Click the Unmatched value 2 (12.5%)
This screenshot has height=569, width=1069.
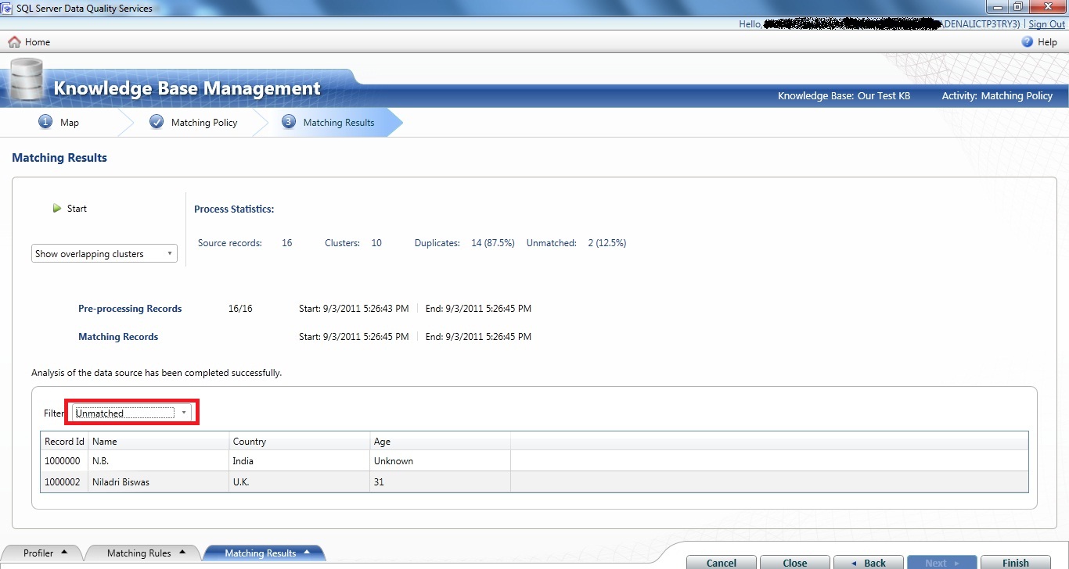pyautogui.click(x=607, y=243)
